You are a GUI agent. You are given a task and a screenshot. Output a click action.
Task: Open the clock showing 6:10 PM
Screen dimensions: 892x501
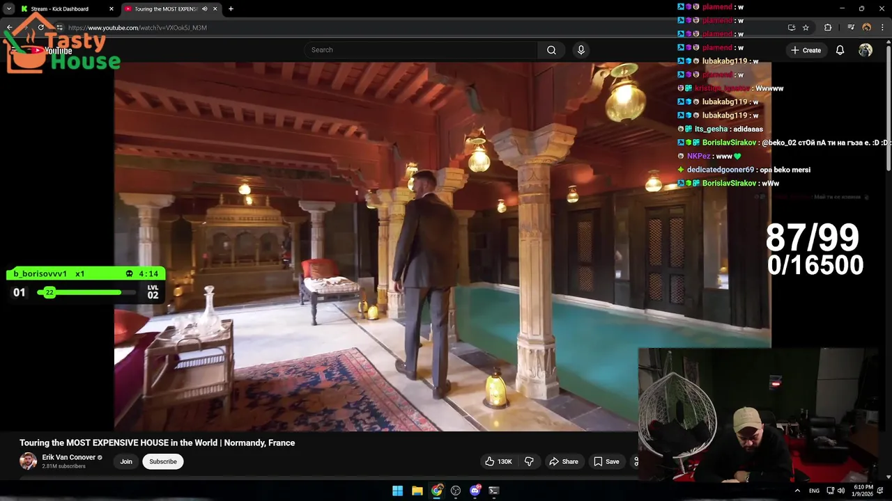pyautogui.click(x=863, y=491)
